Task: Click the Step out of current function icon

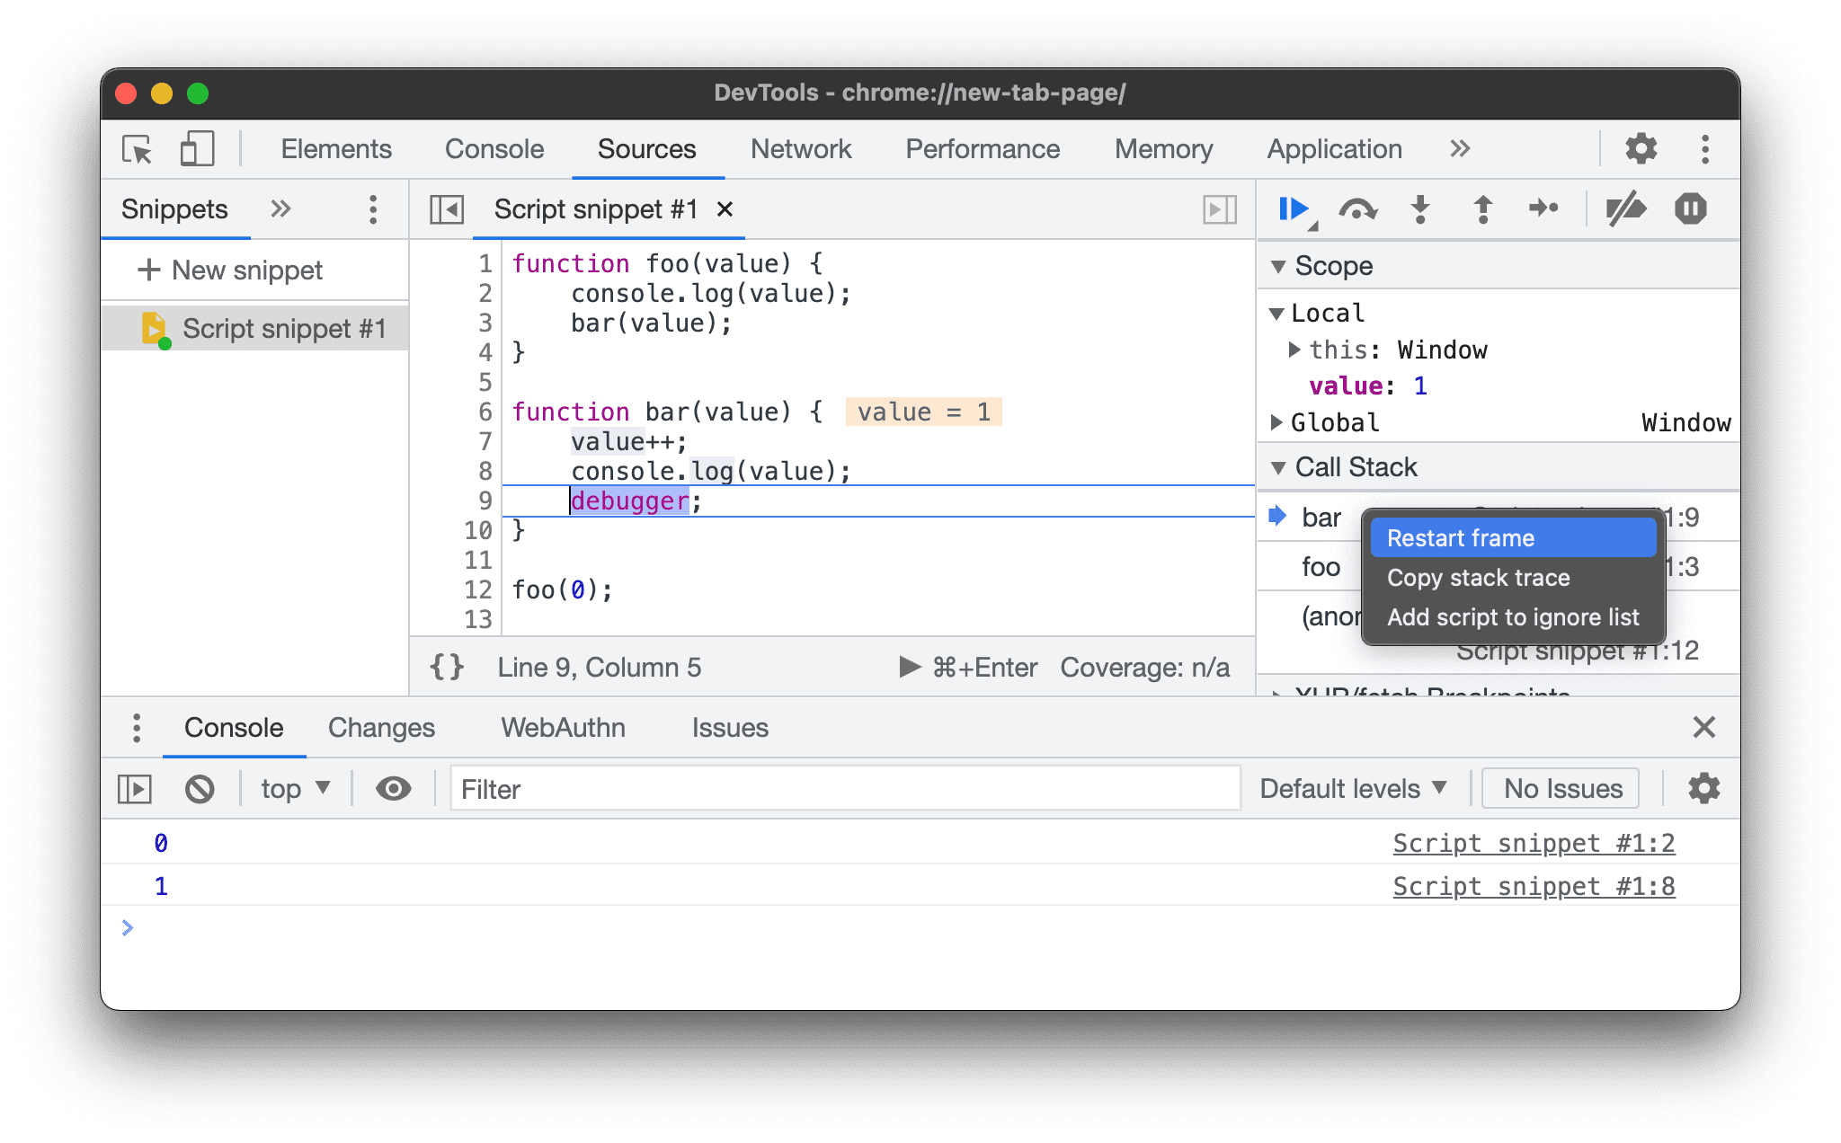Action: 1478,208
